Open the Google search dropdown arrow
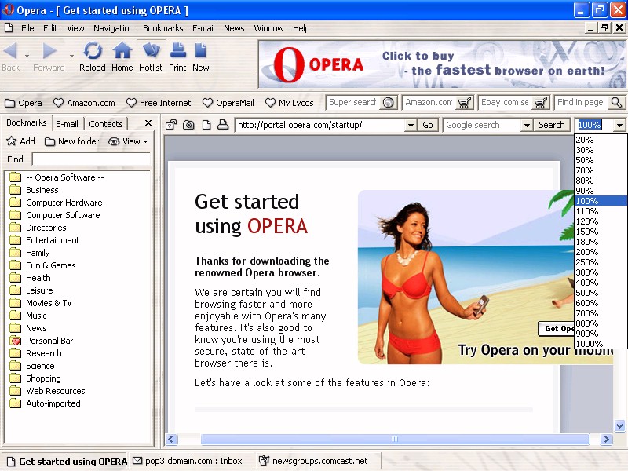 click(x=527, y=126)
